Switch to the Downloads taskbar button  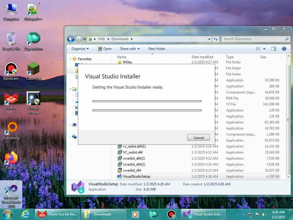pyautogui.click(x=104, y=214)
